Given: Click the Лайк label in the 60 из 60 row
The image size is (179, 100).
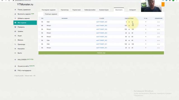Looking at the screenshot, I should (48, 40).
